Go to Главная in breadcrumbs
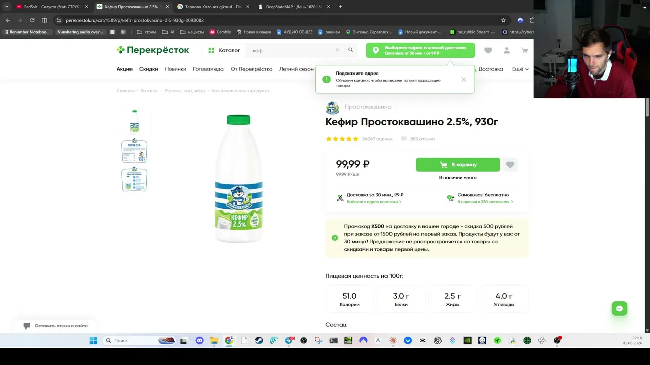The height and width of the screenshot is (365, 650). 125,91
